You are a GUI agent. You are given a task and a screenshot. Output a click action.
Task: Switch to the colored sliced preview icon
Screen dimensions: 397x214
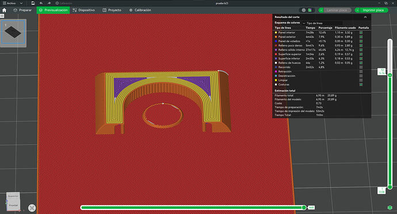pos(310,10)
